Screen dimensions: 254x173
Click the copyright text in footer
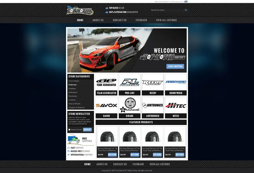127,170
